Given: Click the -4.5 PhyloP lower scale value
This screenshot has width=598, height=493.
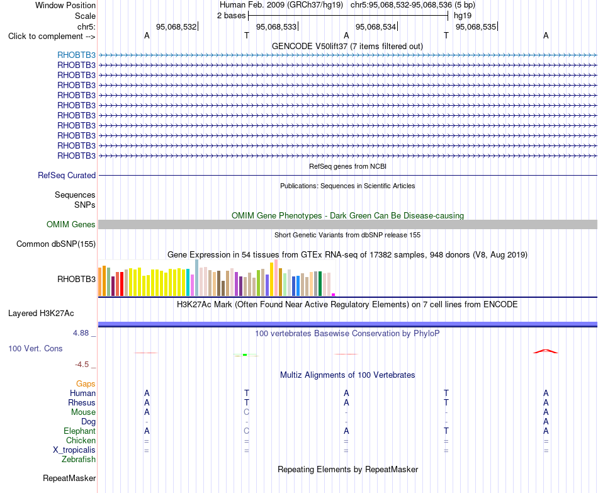Looking at the screenshot, I should click(x=82, y=365).
